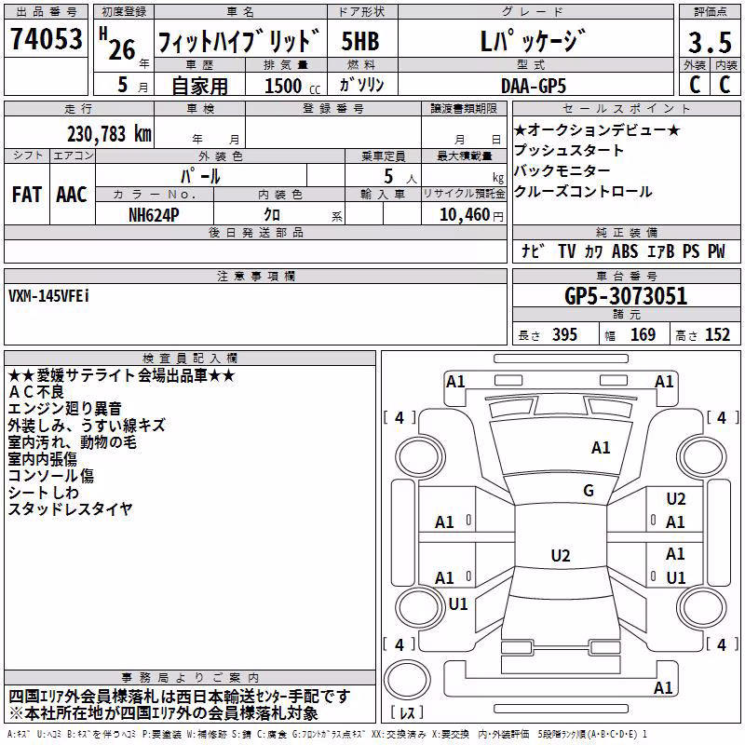This screenshot has width=745, height=745.
Task: Click the overall score 3.5
Action: point(710,42)
